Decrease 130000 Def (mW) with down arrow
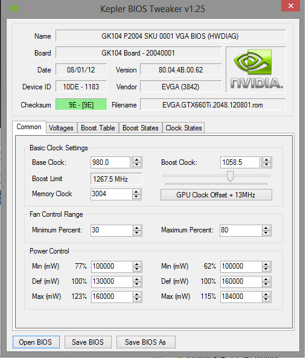This screenshot has height=358, width=306. tap(137, 284)
